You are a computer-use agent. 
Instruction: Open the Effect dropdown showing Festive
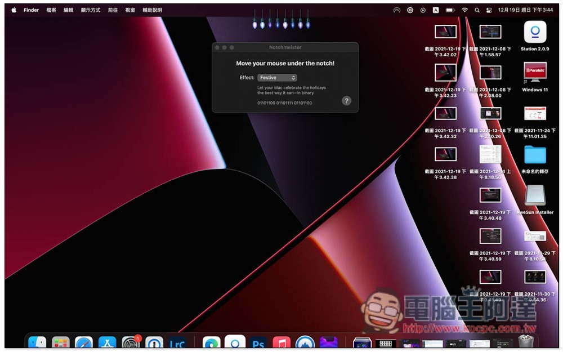tap(277, 78)
